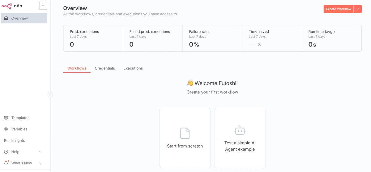Switch to the Executions tab
Screen dimensions: 371x172
click(133, 68)
